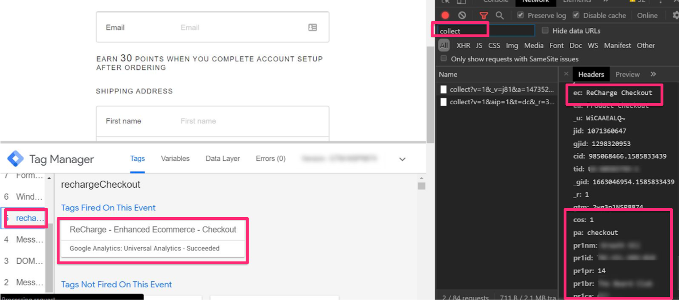Click the red record network log button
The height and width of the screenshot is (302, 679).
[445, 16]
